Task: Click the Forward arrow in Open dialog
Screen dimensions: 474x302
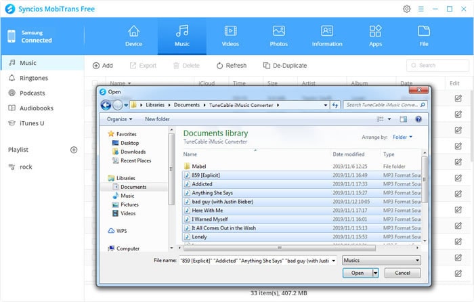Action: 118,105
